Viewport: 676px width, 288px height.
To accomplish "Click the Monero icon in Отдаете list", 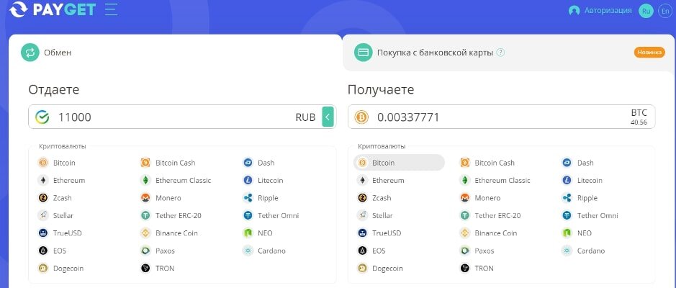I will (145, 198).
